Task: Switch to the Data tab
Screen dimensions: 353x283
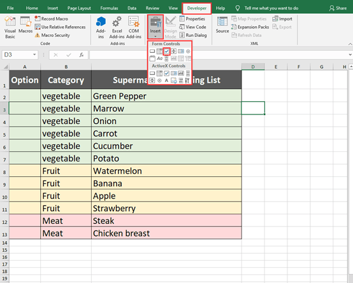Action: click(x=132, y=8)
